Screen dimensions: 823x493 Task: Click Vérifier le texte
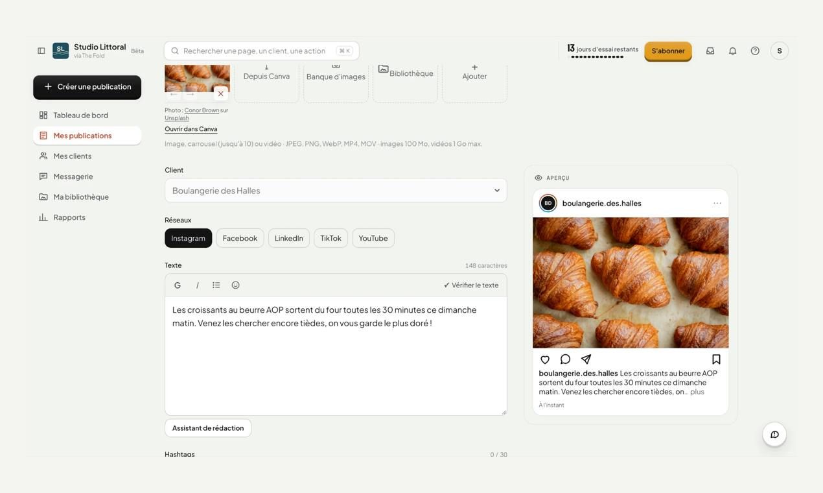(471, 285)
